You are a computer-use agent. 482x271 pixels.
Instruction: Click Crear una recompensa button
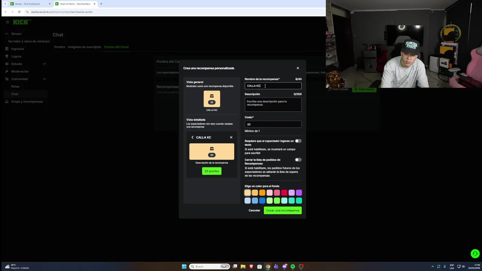coord(283,210)
